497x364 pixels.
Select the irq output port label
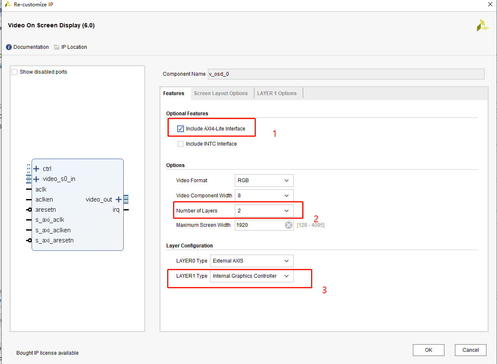[x=116, y=210]
